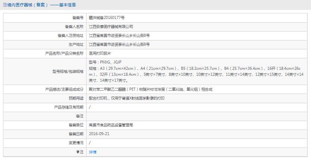Click the product description mentioning PET
Screen dimensions: 311x160
pos(151,89)
